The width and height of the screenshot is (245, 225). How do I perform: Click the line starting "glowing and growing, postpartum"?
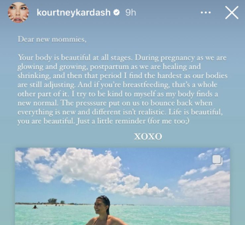(109, 67)
